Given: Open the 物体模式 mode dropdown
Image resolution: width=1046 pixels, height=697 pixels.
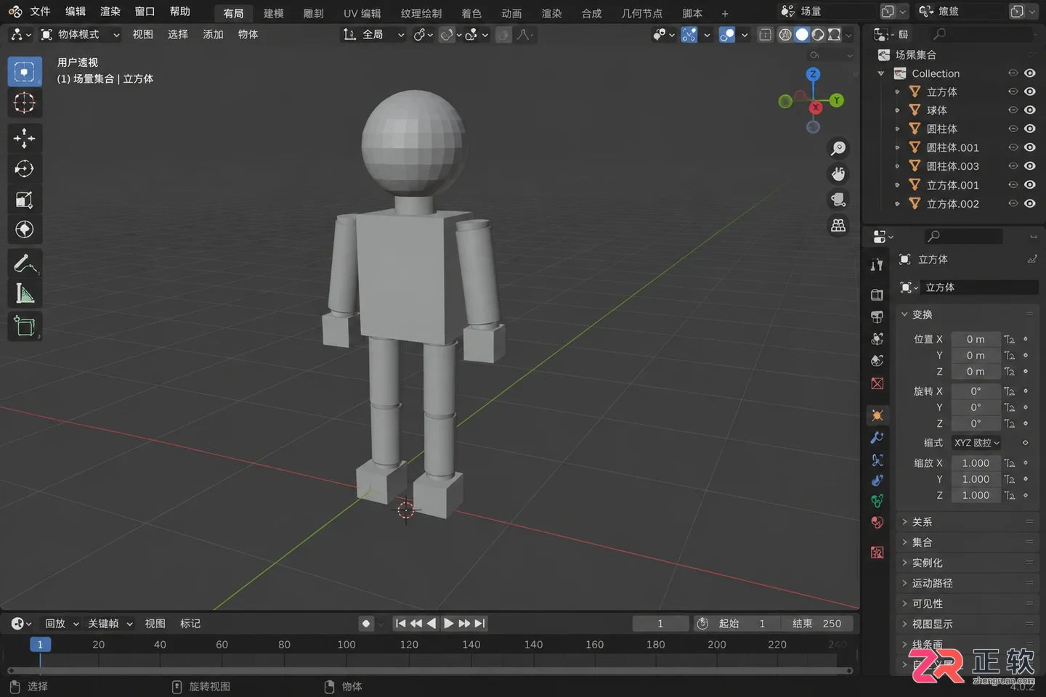Looking at the screenshot, I should pos(79,34).
